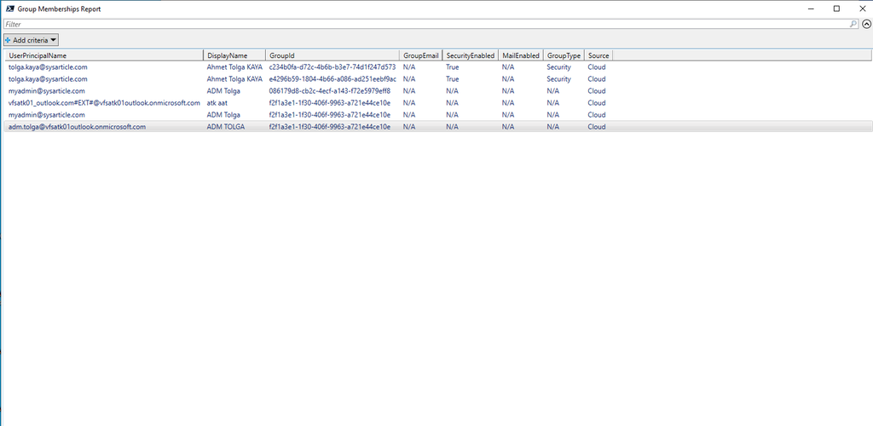
Task: Sort by the GroupEmail column header
Action: point(421,55)
